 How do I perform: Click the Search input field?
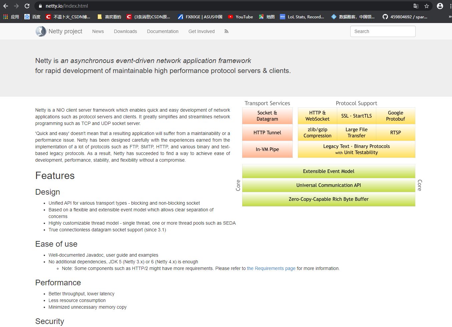[383, 31]
